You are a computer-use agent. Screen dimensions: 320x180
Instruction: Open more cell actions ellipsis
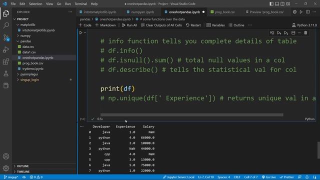point(299,33)
